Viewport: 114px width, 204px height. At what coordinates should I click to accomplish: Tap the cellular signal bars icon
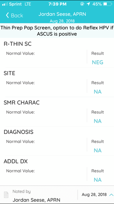click(5, 4)
